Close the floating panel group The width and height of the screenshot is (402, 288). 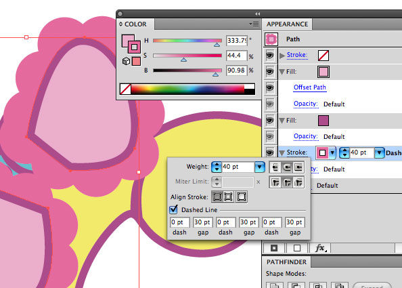click(x=120, y=14)
